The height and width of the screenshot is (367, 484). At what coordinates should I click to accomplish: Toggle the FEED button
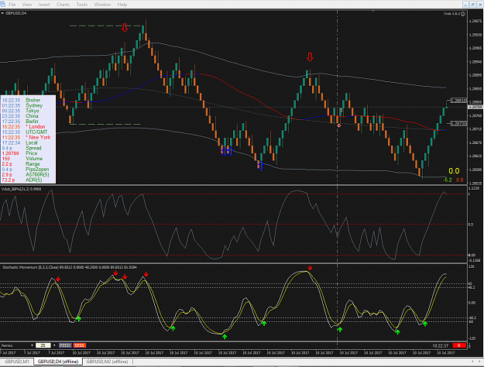pyautogui.click(x=65, y=345)
